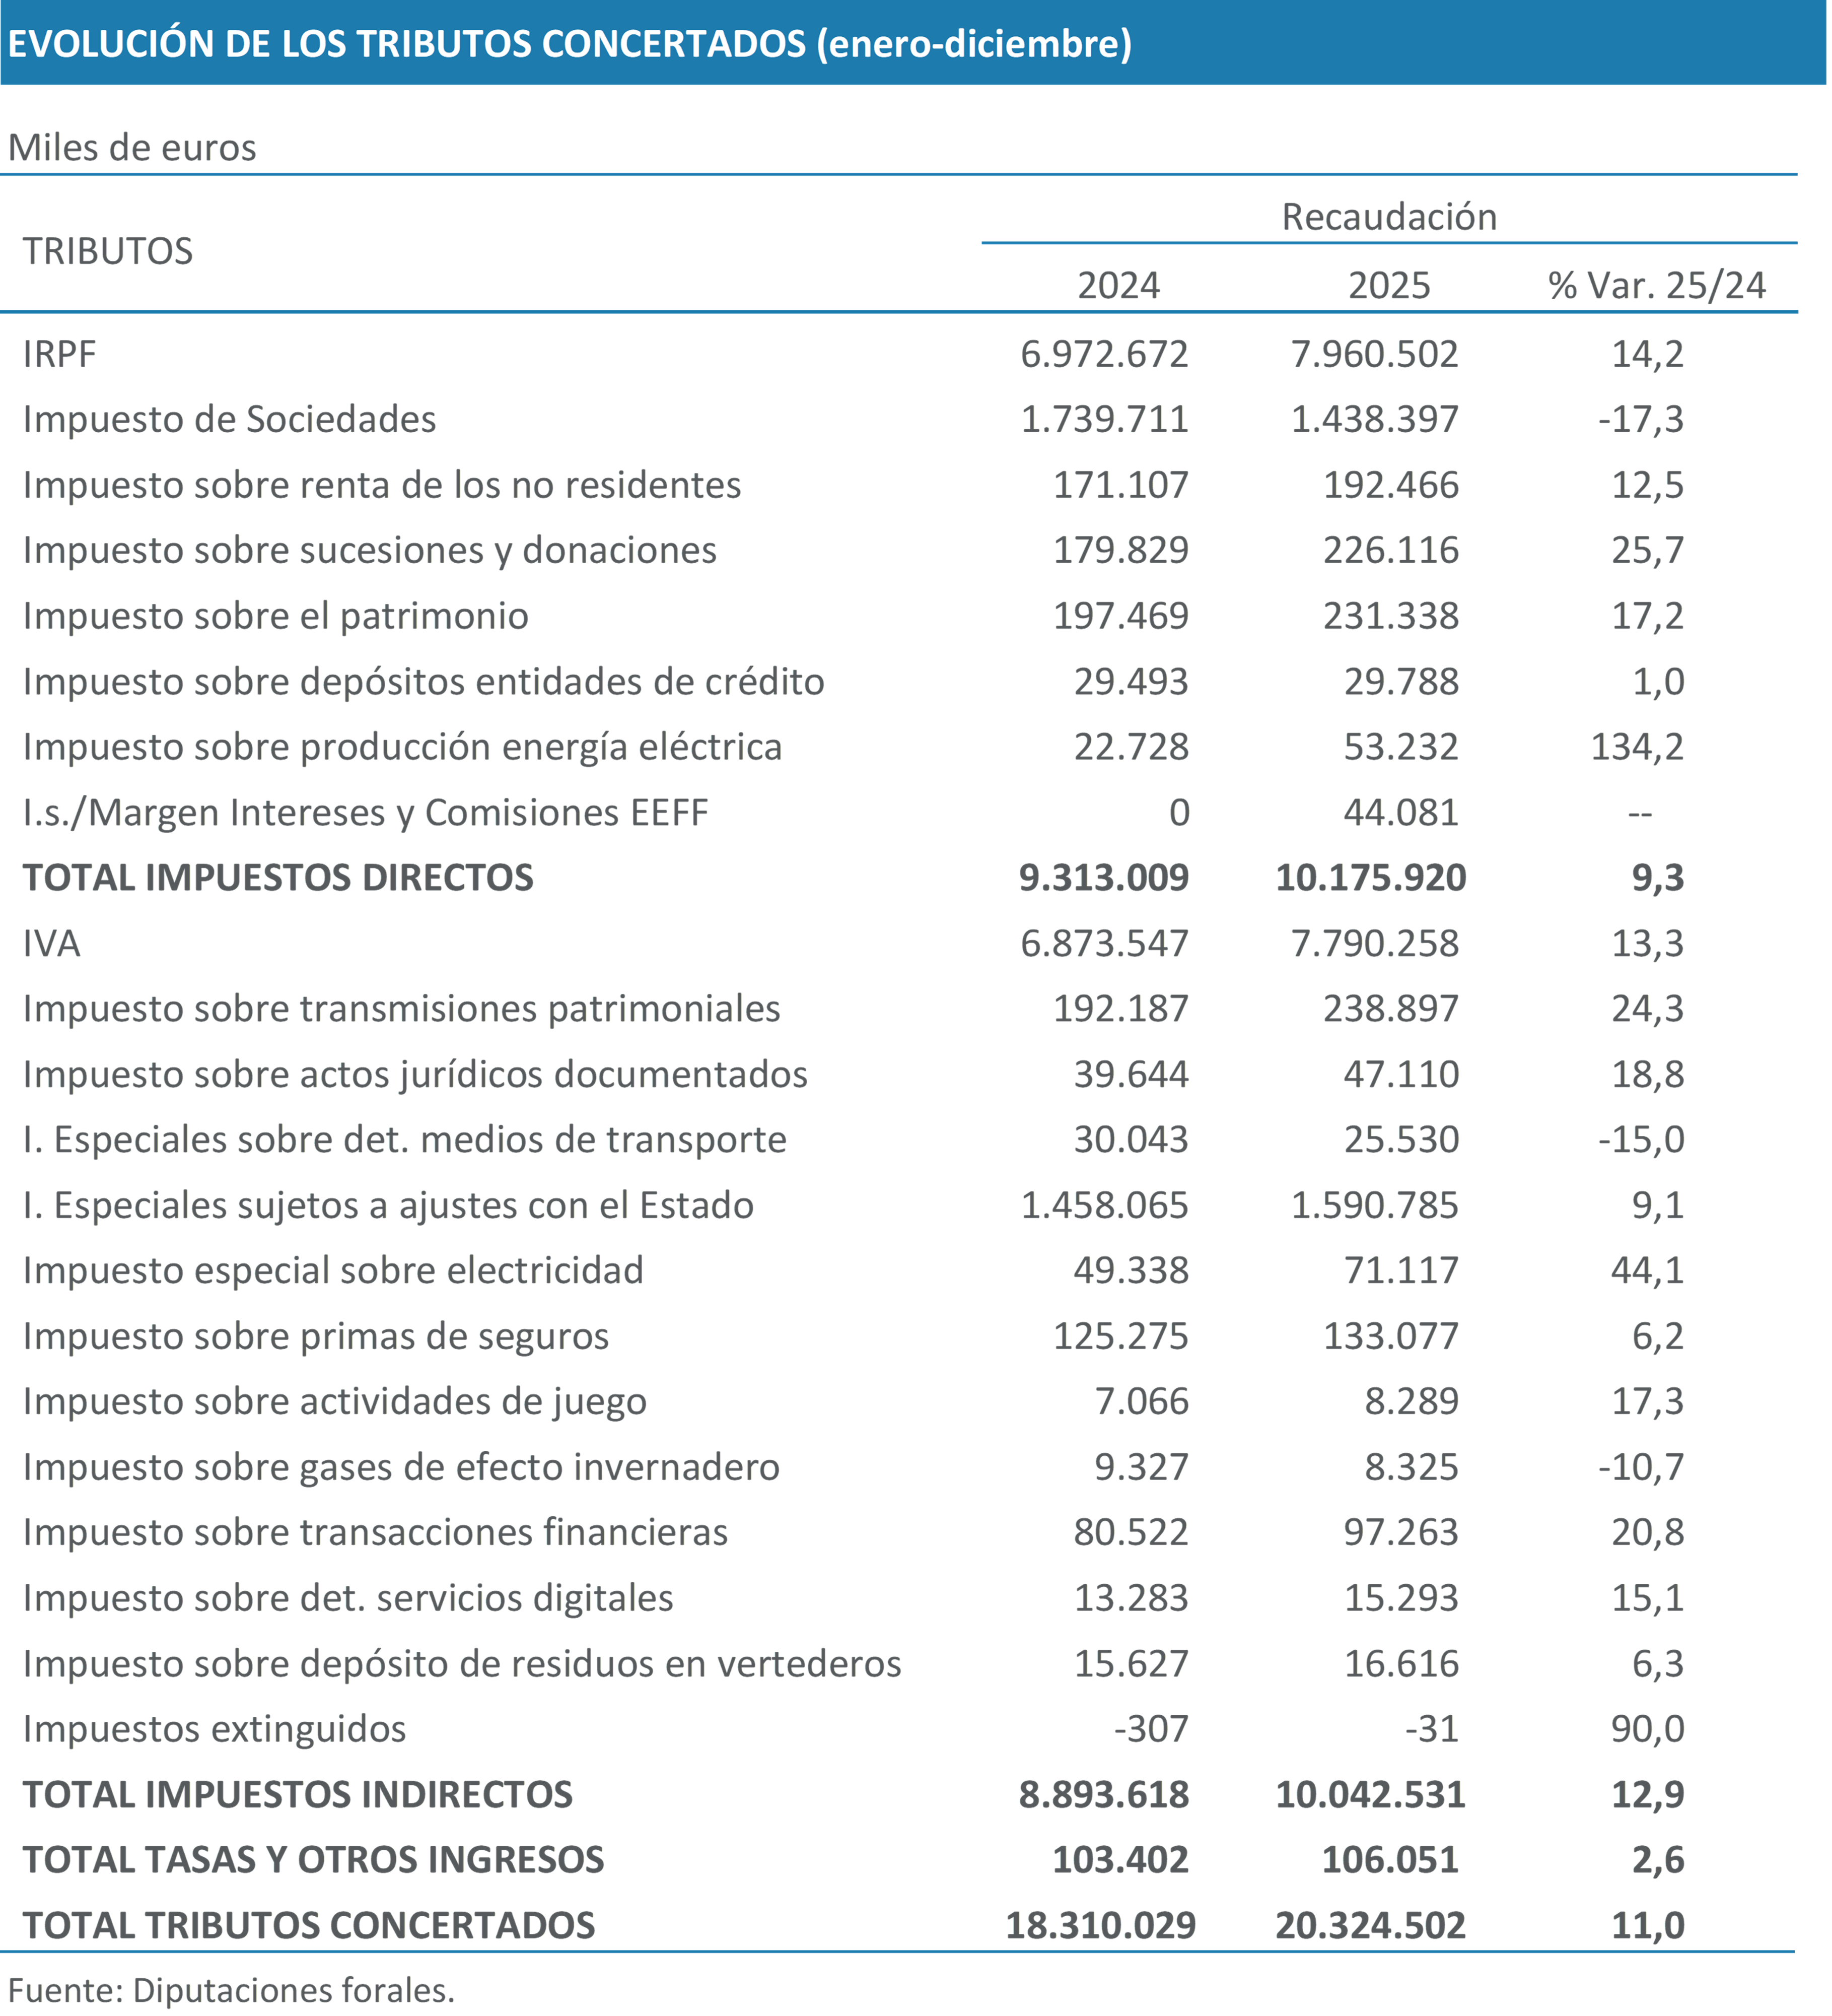Select Impuesto de Sociedades 2024 value

[1104, 419]
